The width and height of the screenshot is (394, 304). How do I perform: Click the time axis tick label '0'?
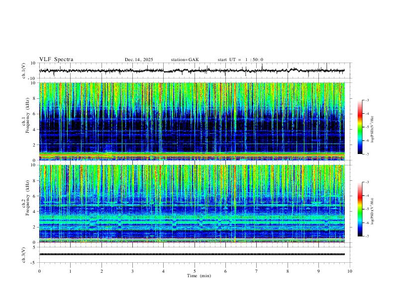(39, 271)
